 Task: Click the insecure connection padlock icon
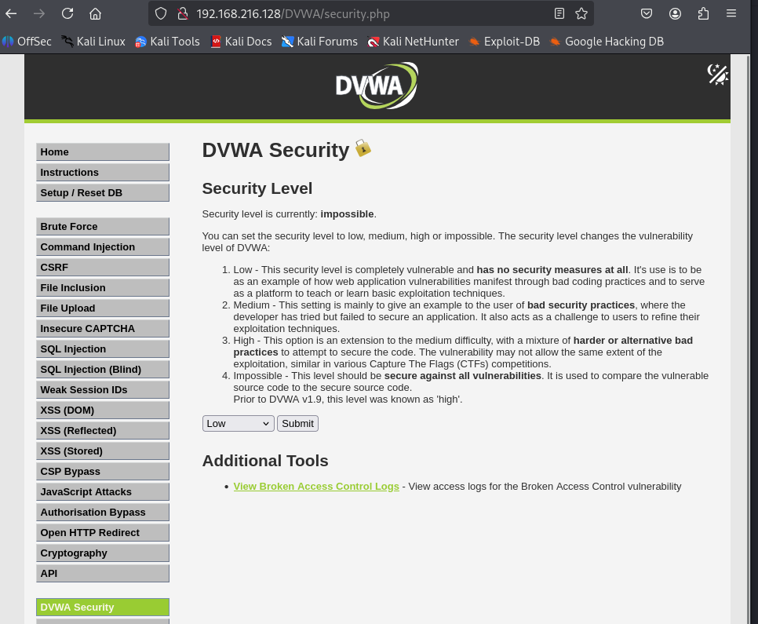(x=183, y=13)
